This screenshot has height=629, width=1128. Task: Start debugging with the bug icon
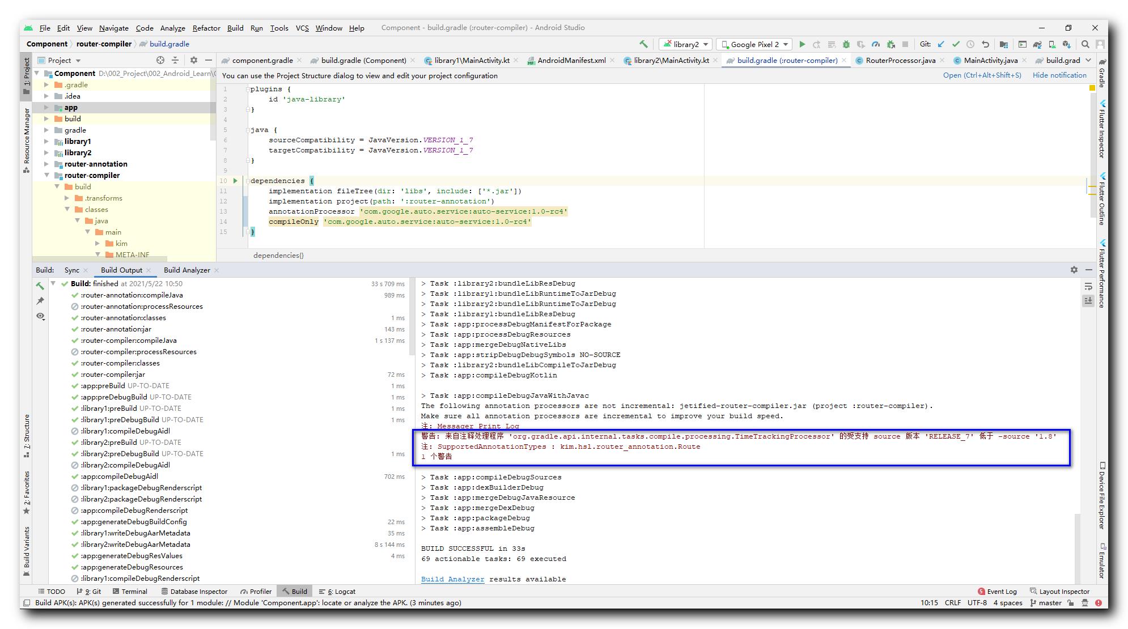pyautogui.click(x=846, y=44)
